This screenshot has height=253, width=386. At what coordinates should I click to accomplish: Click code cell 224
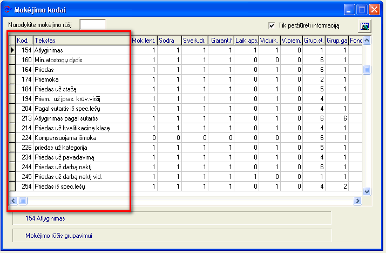pyautogui.click(x=24, y=138)
